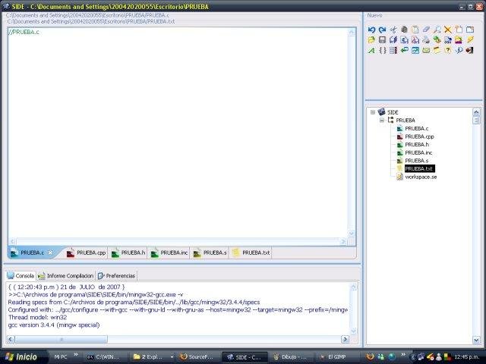Click the green letter A font icon
Viewport: 486px width, 364px height.
tap(371, 50)
